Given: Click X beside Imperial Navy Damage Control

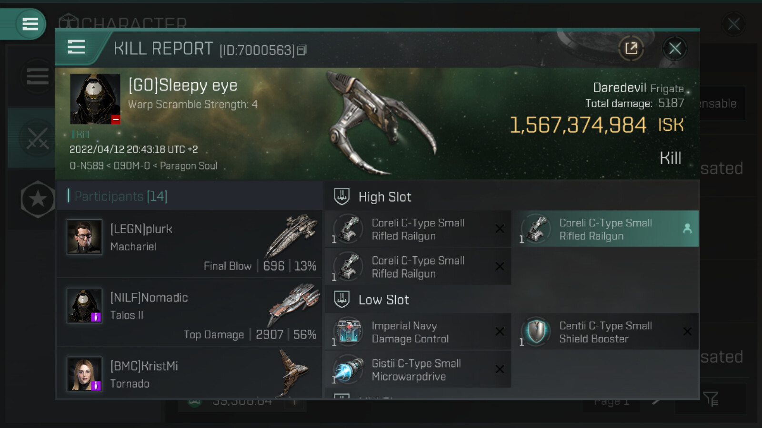Looking at the screenshot, I should coord(500,331).
